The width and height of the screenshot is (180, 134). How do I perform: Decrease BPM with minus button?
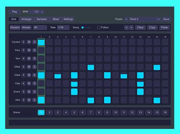point(31,12)
